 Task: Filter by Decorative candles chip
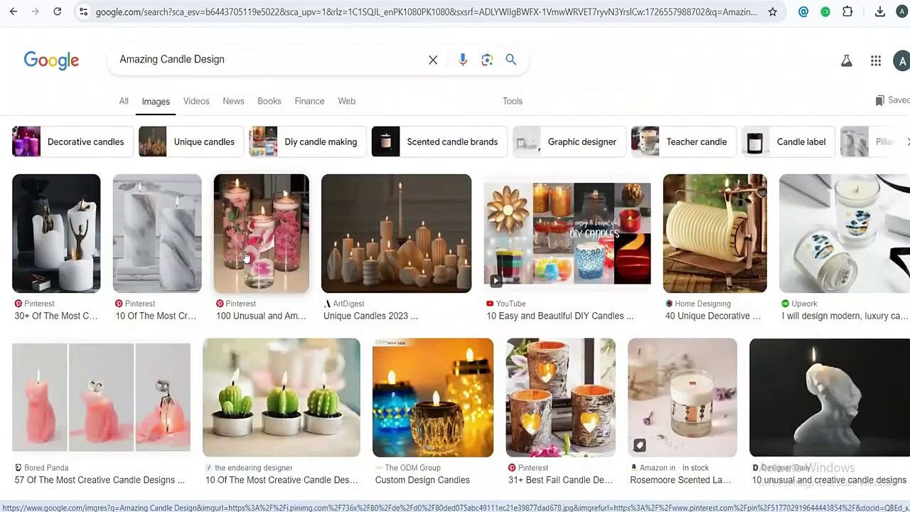tap(71, 142)
